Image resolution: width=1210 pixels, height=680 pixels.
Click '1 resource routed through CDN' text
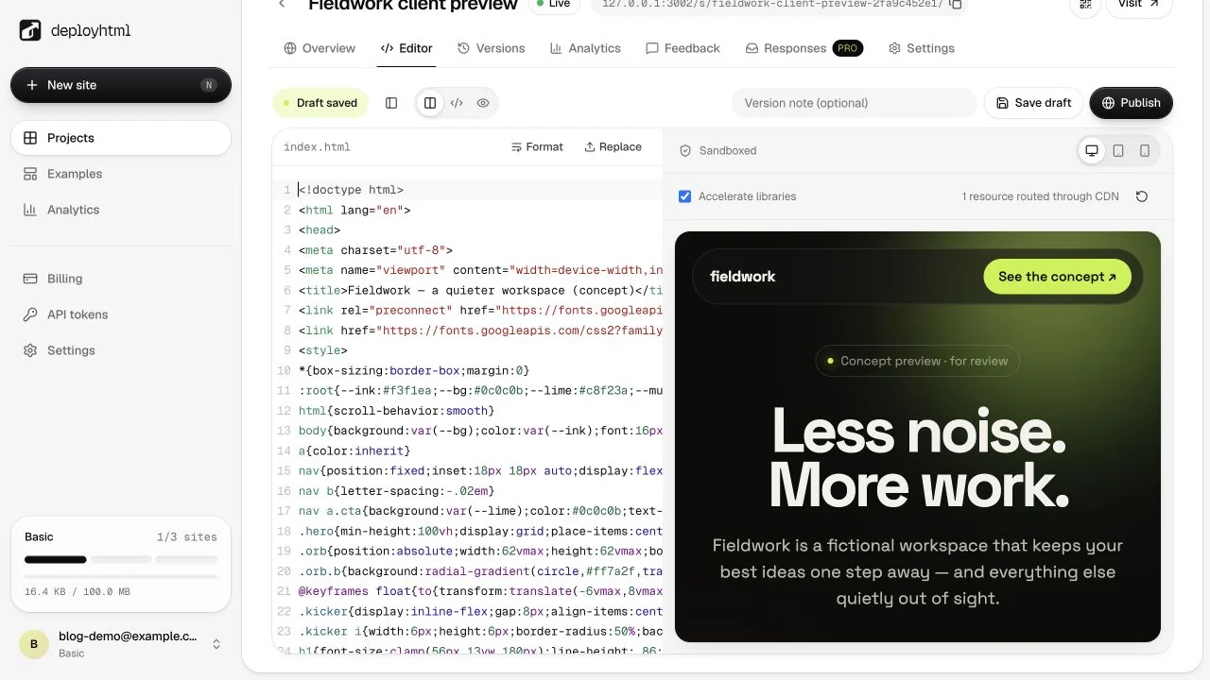(1040, 196)
